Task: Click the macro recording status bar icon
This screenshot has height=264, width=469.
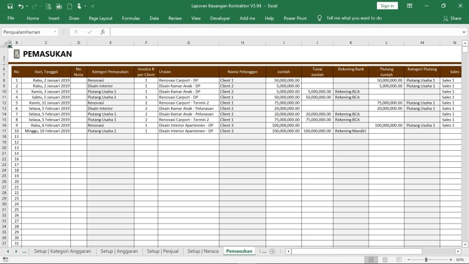Action: click(5, 259)
